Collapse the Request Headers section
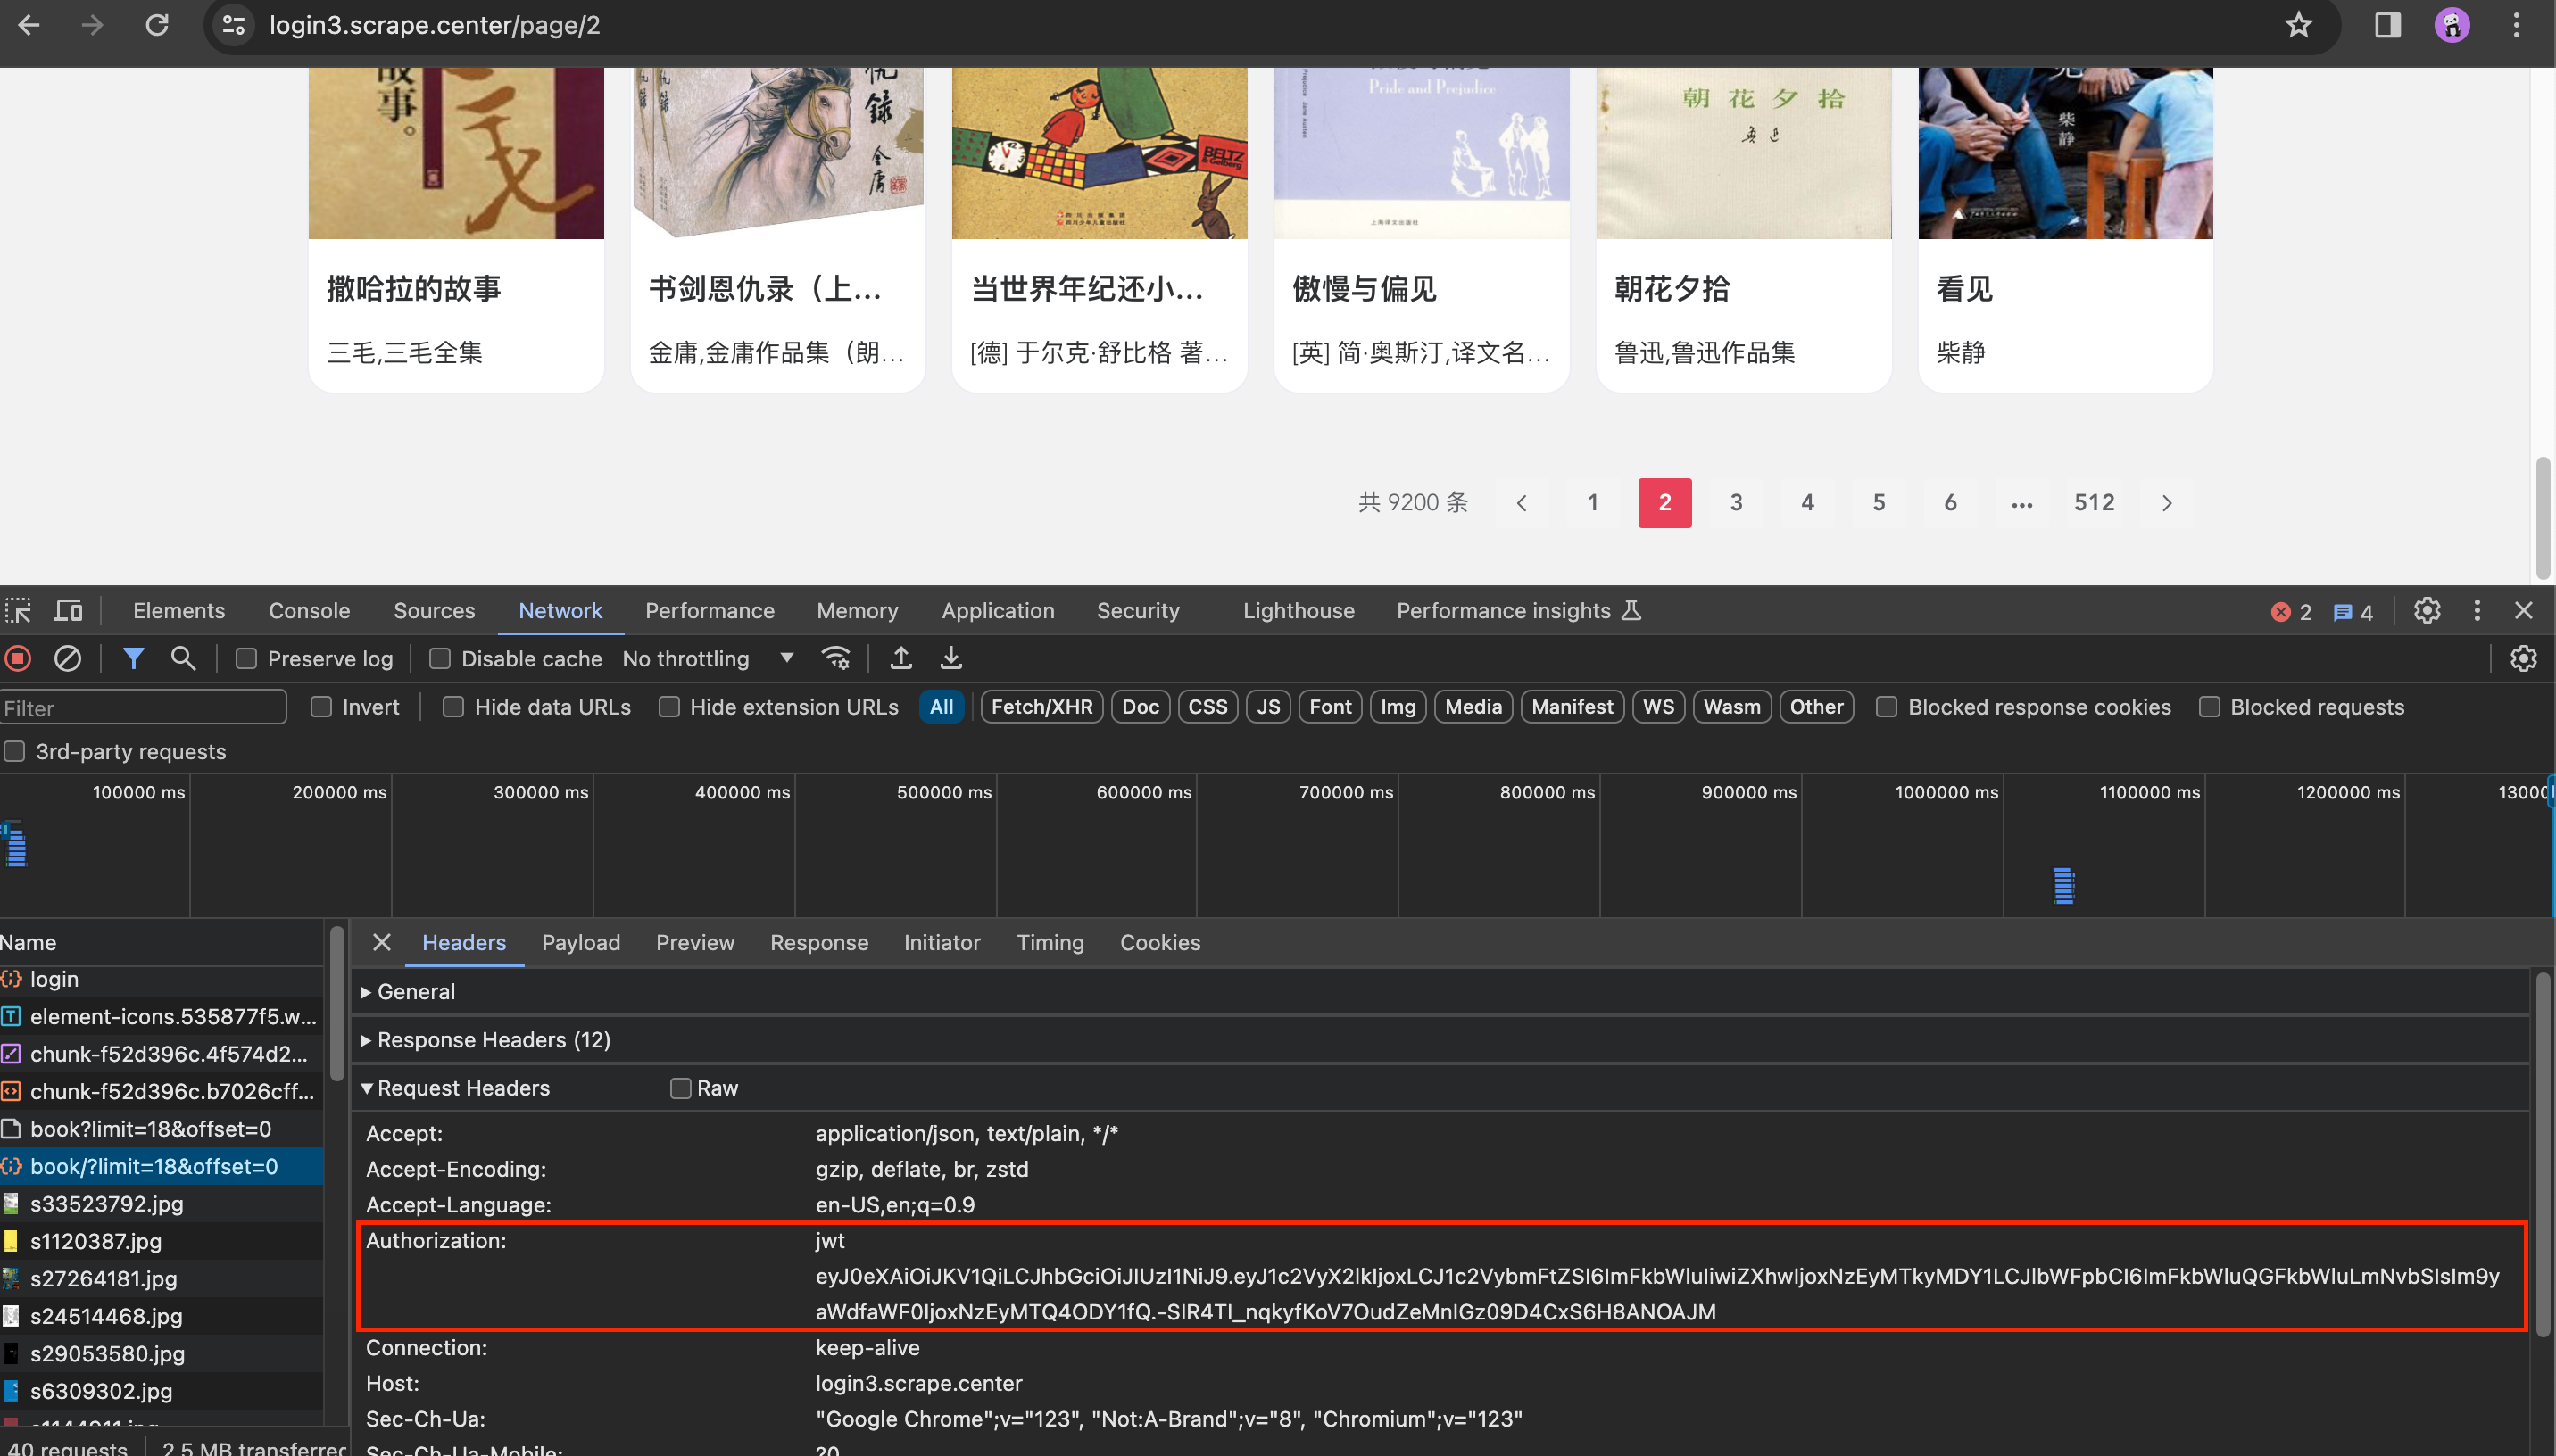This screenshot has width=2556, height=1456. pos(455,1088)
